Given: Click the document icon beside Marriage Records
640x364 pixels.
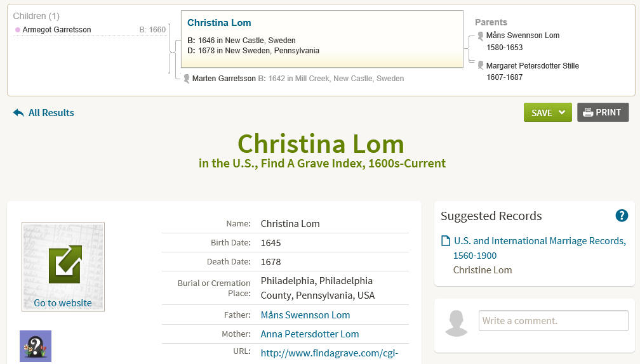Looking at the screenshot, I should tap(446, 241).
